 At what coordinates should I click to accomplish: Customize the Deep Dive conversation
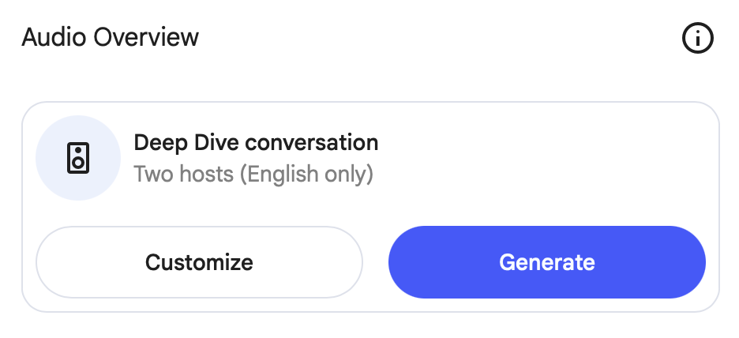(199, 262)
